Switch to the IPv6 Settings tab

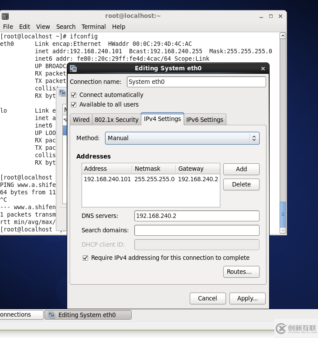click(x=205, y=120)
